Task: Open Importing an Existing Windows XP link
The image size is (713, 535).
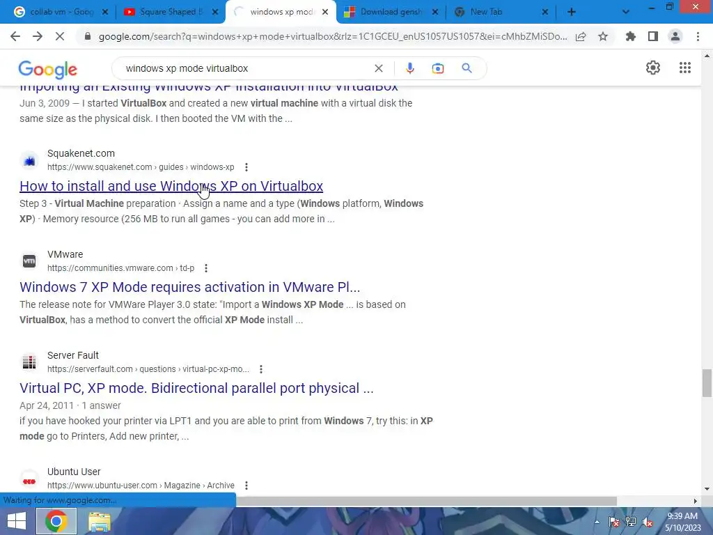Action: [209, 88]
